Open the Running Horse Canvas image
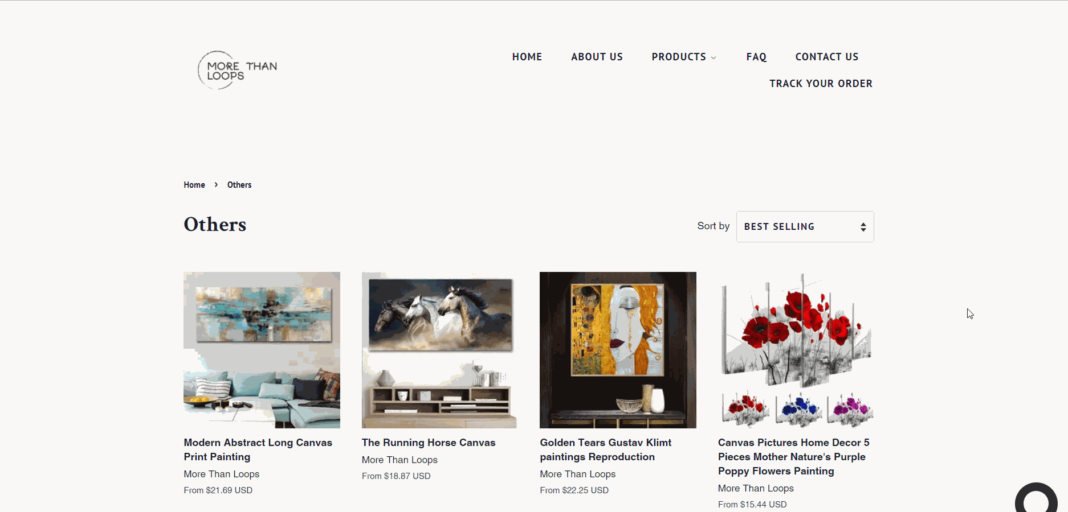 coord(439,350)
